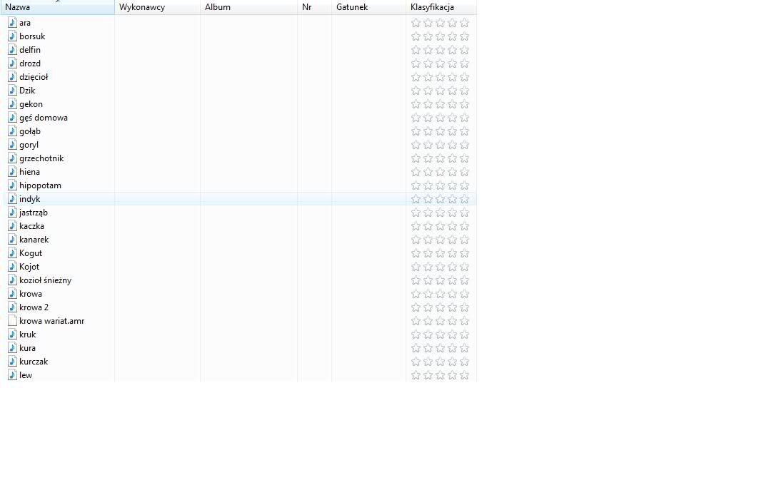Viewport: 774px width, 495px height.
Task: Click the Nr column header
Action: pos(314,7)
